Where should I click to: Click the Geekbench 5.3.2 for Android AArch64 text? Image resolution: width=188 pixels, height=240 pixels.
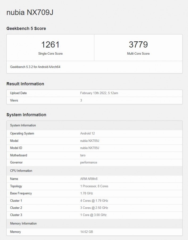point(35,67)
